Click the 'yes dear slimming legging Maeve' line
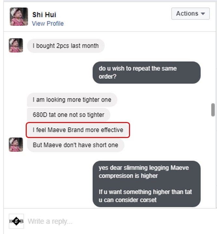Image resolution: width=217 pixels, height=234 pixels. (144, 168)
